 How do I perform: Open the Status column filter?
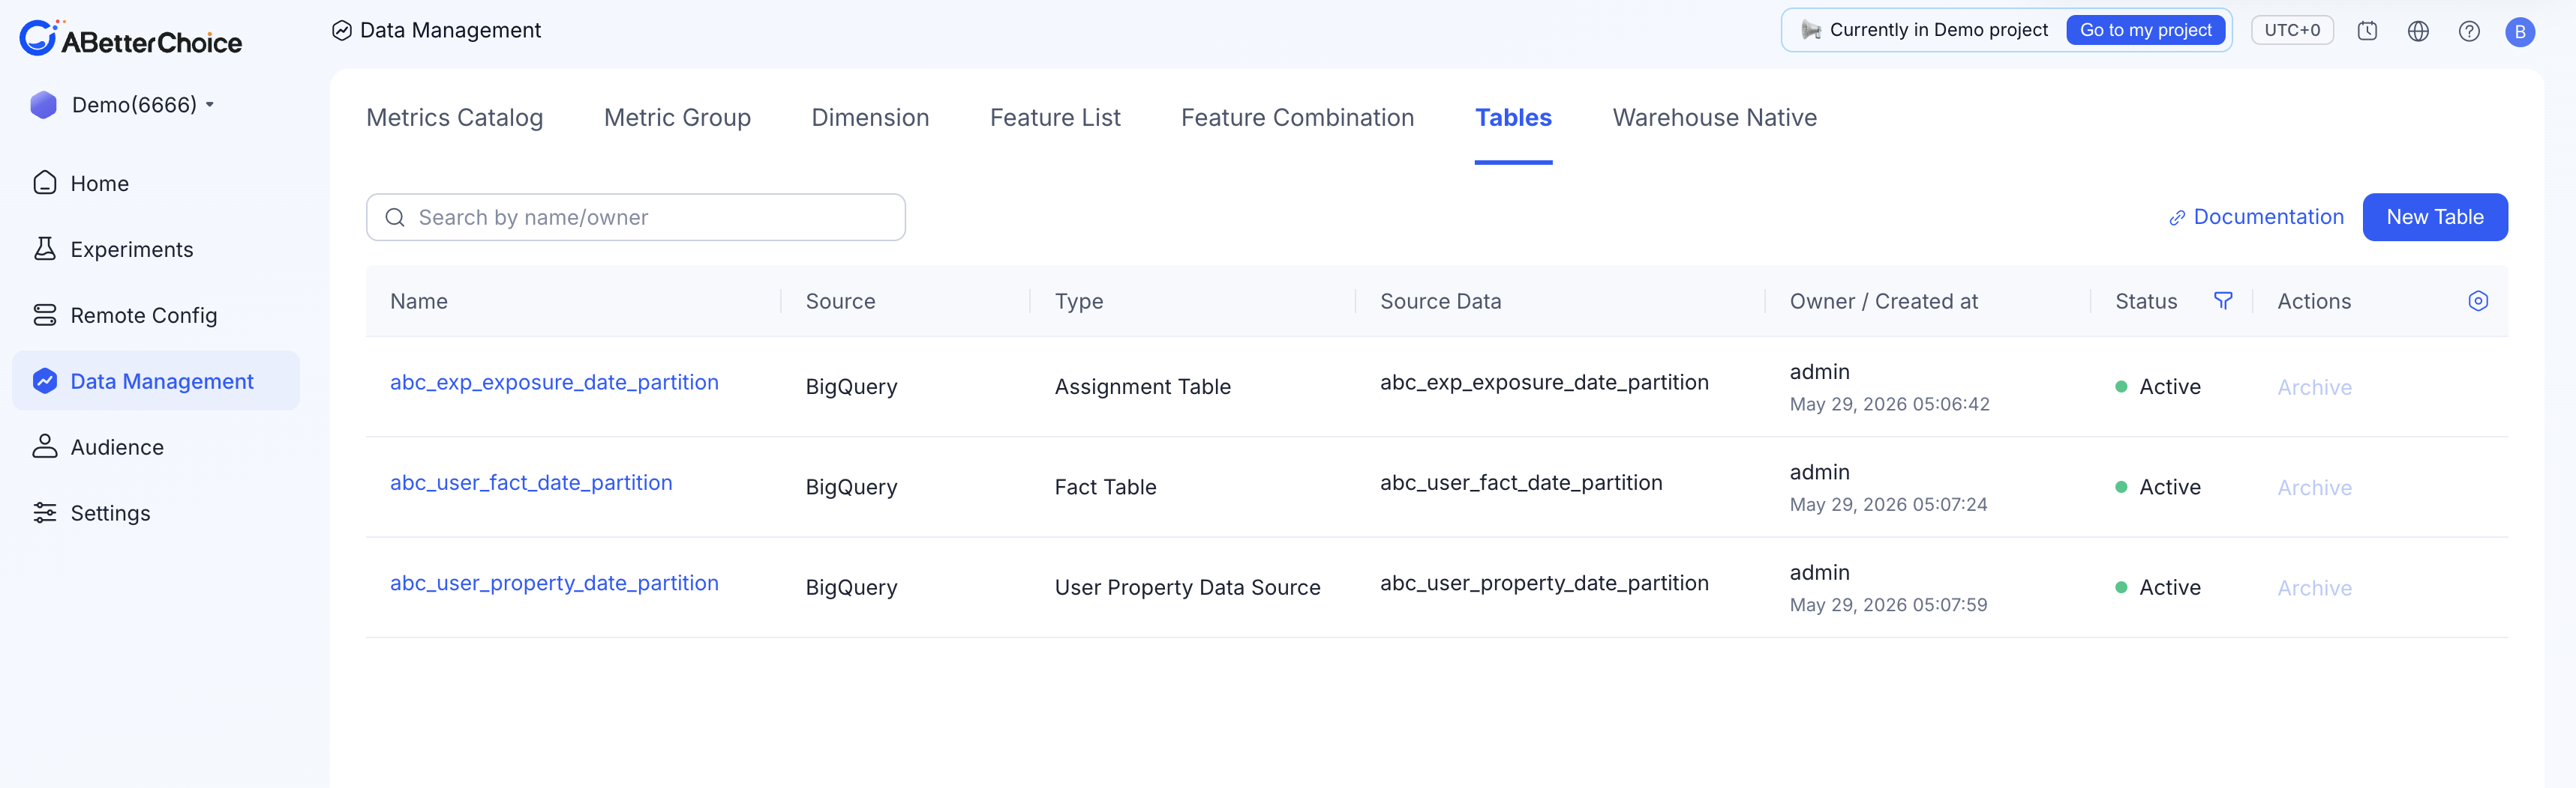[x=2223, y=300]
